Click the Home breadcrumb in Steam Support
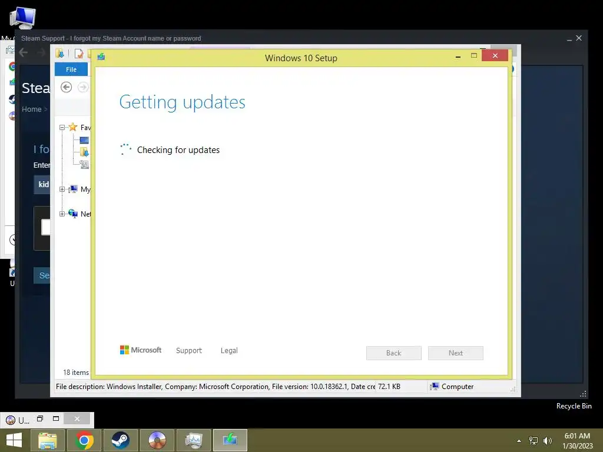 tap(32, 109)
